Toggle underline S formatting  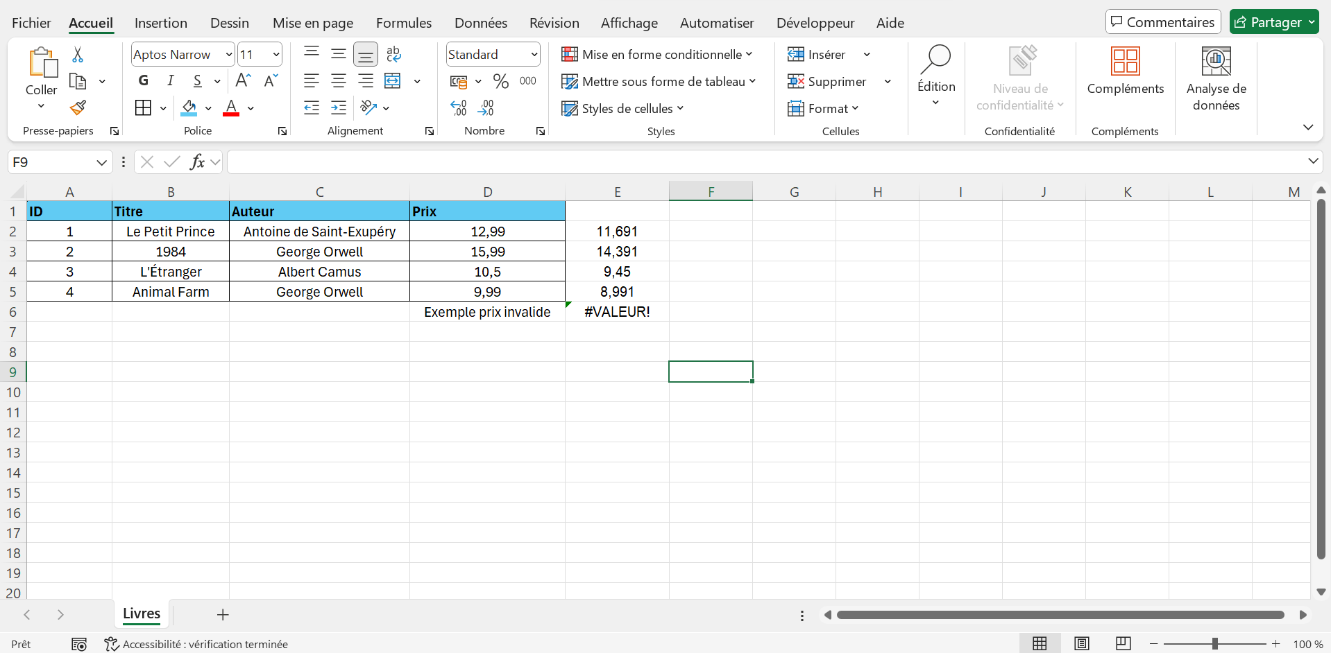point(198,80)
